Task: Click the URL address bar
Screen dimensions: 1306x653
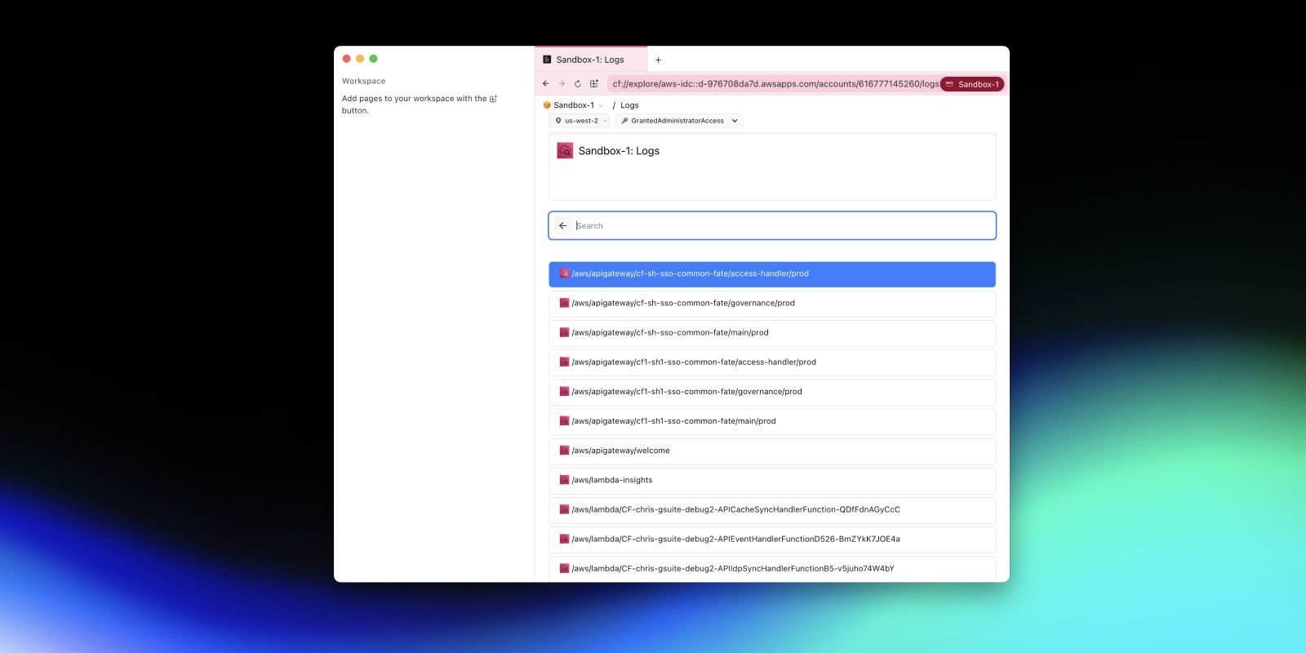Action: [x=775, y=84]
